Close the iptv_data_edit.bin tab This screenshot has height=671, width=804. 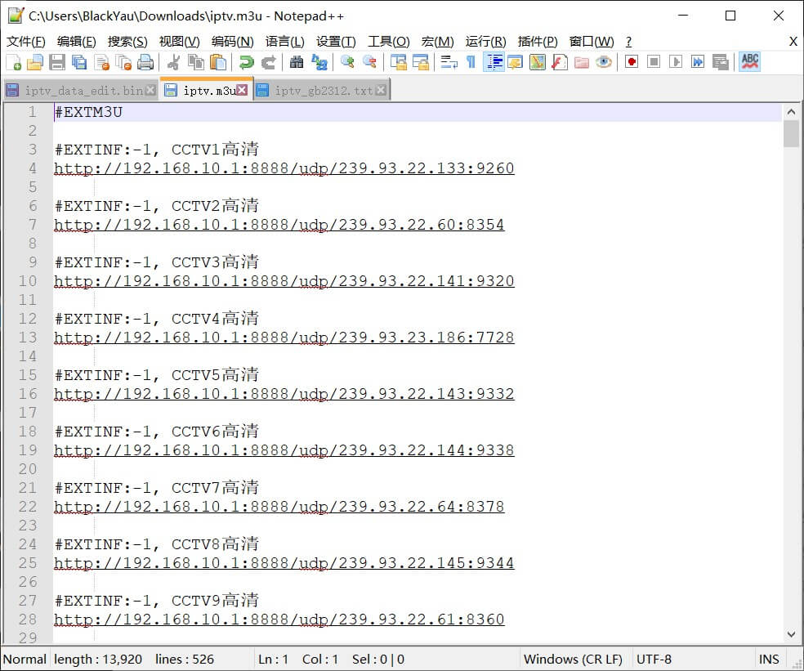(150, 90)
